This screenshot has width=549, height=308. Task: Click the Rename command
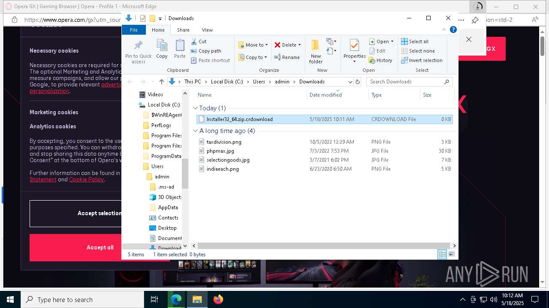coord(287,57)
